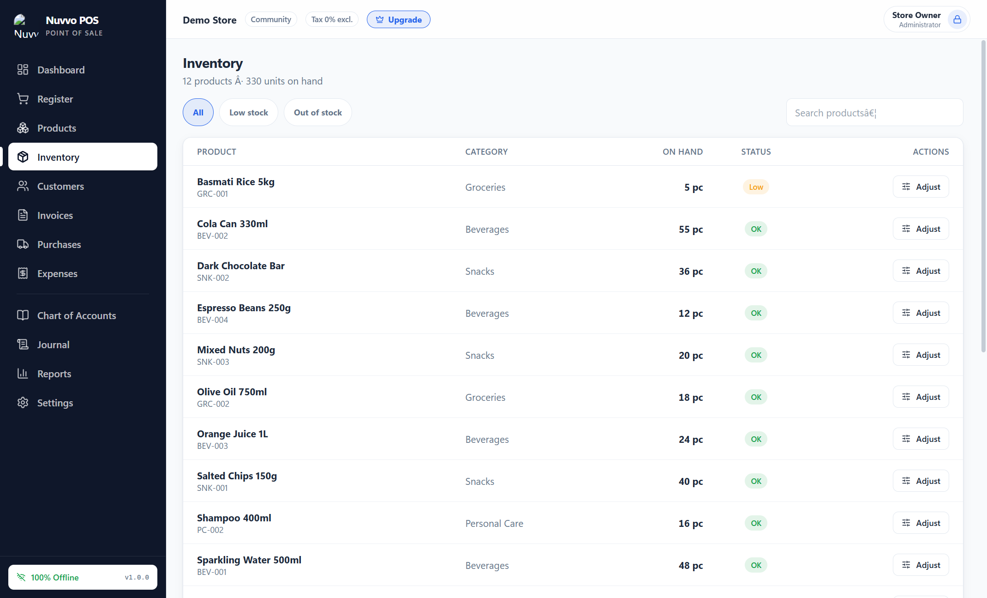The image size is (987, 598).
Task: Adjust stock for Sparkling Water 500ml
Action: (921, 565)
